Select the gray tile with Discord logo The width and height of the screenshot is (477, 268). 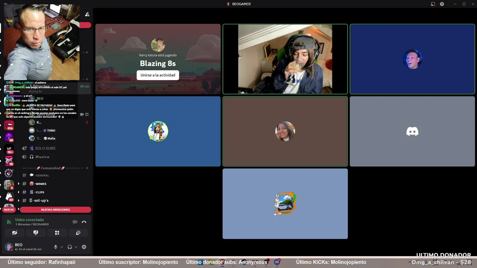[x=412, y=131]
